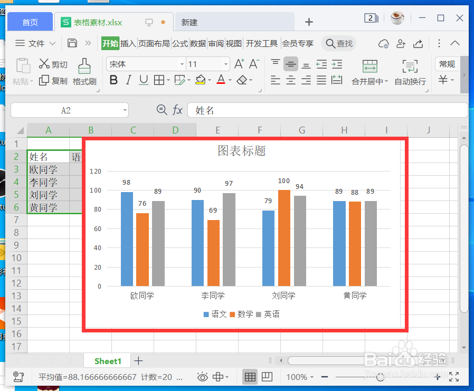This screenshot has width=474, height=391.
Task: Expand the 常规 number format dropdown
Action: pyautogui.click(x=447, y=64)
